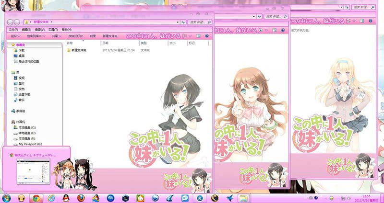Go back with the front window's Back arrow
384x203 pixels.
point(10,22)
